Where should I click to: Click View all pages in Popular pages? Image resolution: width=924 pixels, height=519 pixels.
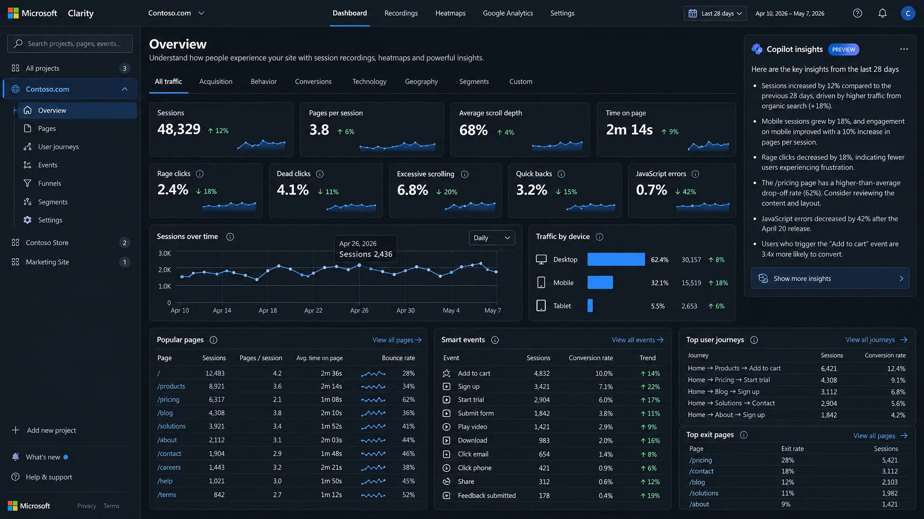[397, 340]
